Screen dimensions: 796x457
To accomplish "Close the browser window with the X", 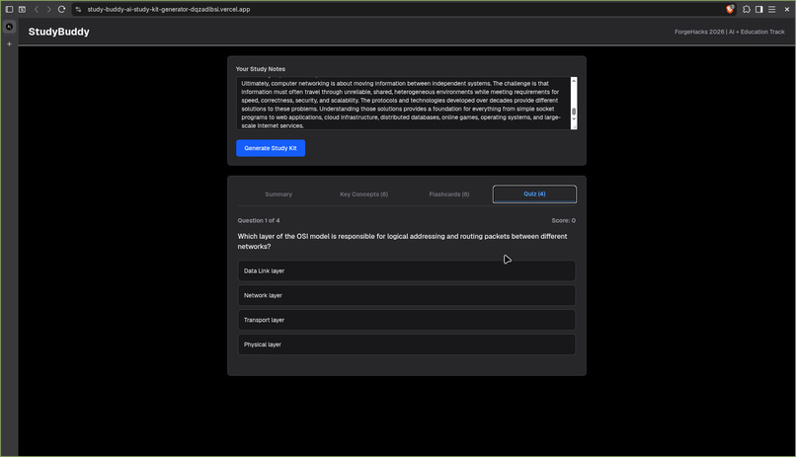I will pyautogui.click(x=787, y=9).
